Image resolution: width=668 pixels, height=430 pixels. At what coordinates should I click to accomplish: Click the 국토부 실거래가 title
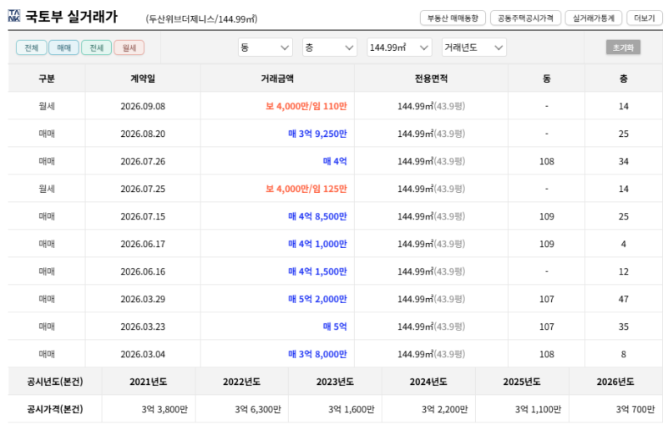point(71,17)
